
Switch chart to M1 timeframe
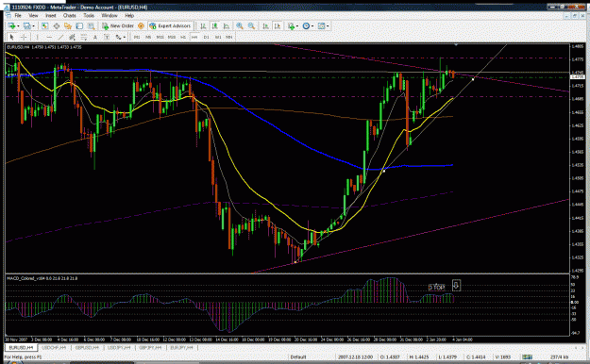tap(137, 37)
